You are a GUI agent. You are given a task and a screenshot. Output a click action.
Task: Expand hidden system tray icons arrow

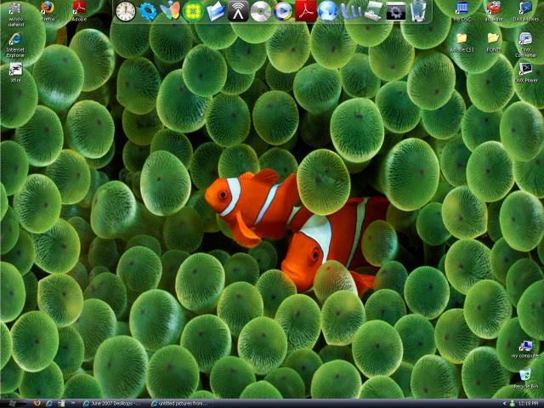point(504,404)
